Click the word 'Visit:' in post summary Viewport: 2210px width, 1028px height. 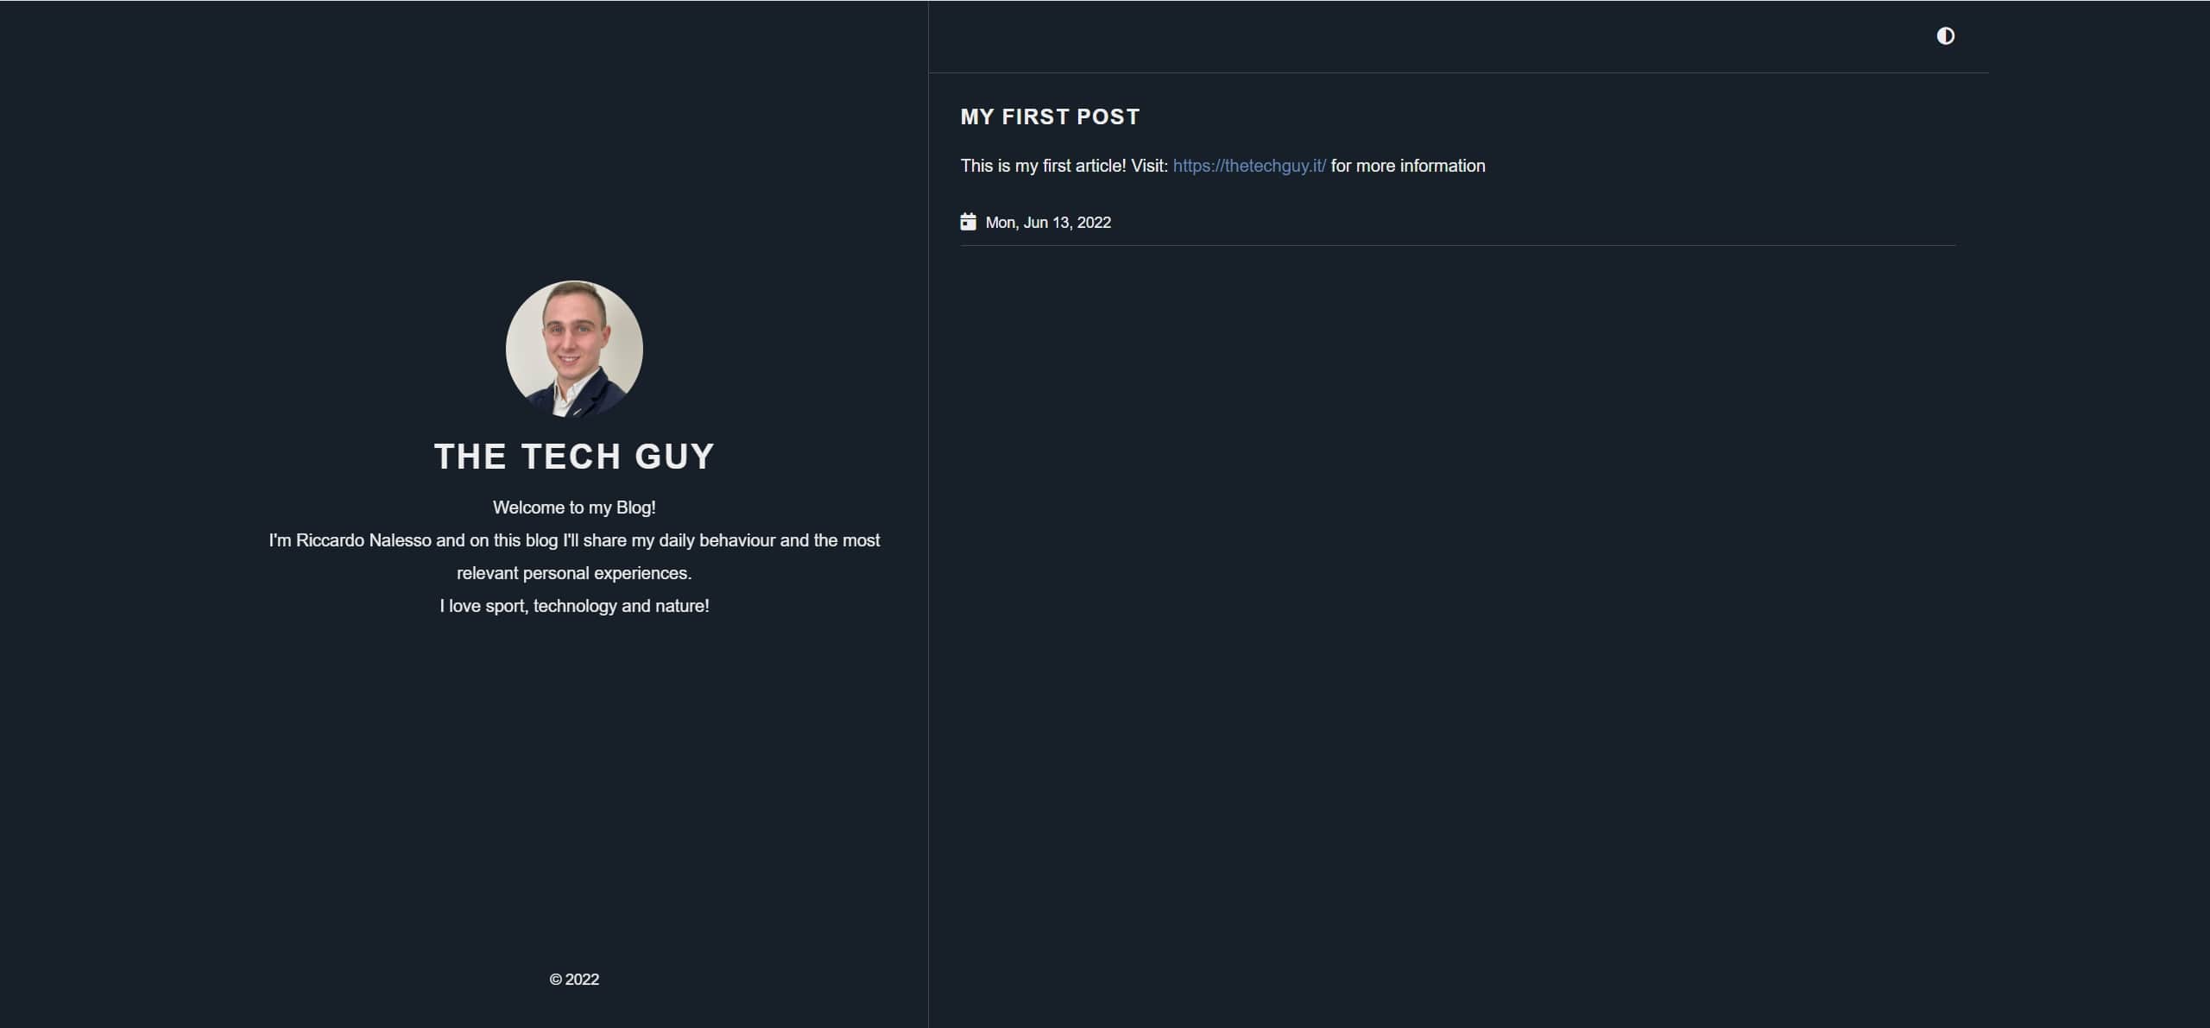[1149, 166]
